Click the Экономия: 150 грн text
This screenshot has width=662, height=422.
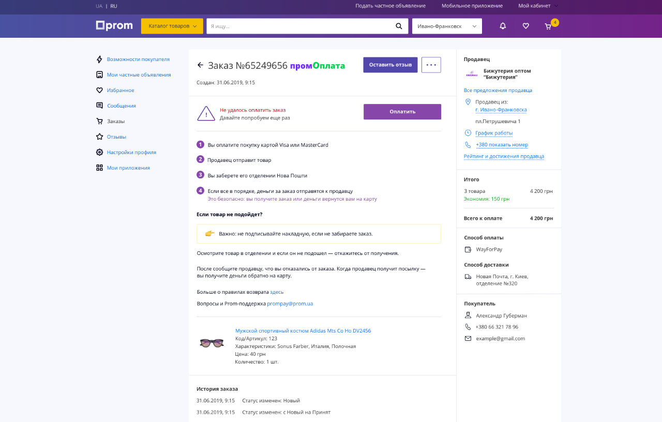[x=487, y=199]
